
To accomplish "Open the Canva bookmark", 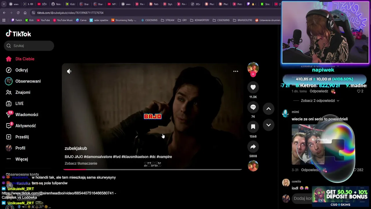I will [x=81, y=20].
